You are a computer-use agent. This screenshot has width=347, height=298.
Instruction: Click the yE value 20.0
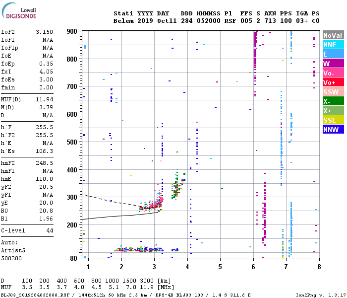tap(46, 203)
